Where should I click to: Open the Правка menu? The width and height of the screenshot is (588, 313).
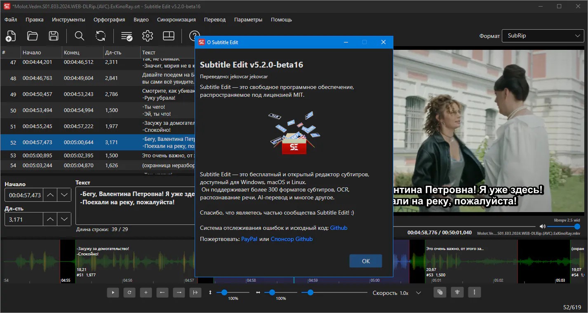(34, 19)
